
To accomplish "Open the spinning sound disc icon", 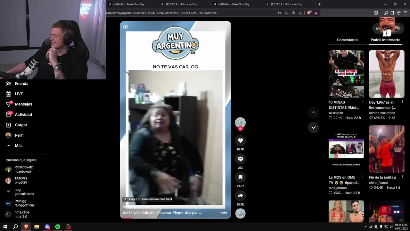I will (240, 214).
